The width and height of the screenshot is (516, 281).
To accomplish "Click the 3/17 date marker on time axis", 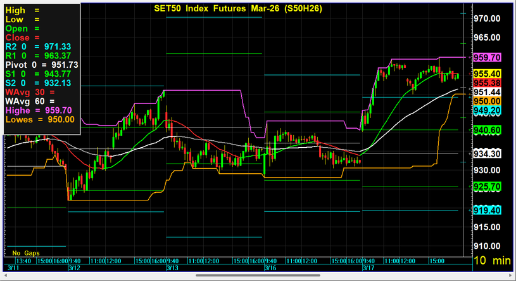I will pos(368,268).
